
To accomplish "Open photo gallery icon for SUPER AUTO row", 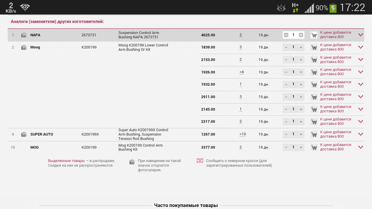I will [24, 134].
